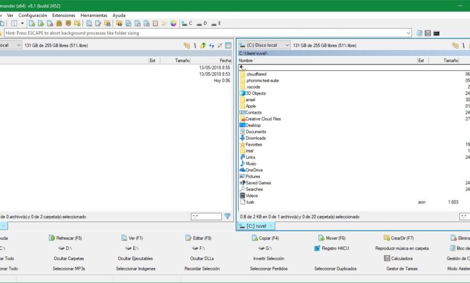Click the funnel filter icon in left panel

(228, 216)
